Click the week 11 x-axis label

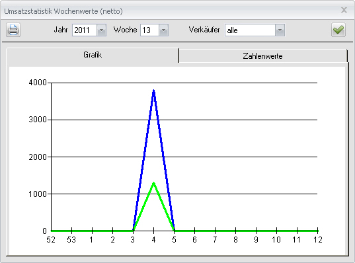pos(297,240)
